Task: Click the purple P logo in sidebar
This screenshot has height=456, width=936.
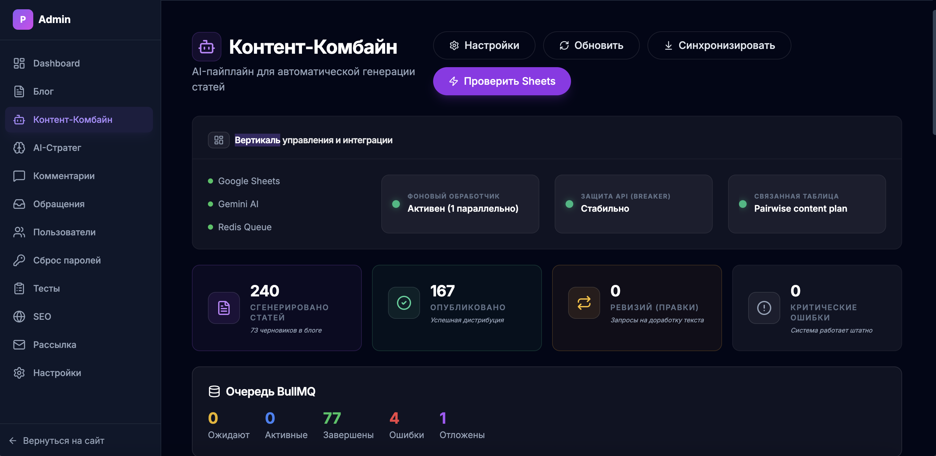Action: (23, 19)
